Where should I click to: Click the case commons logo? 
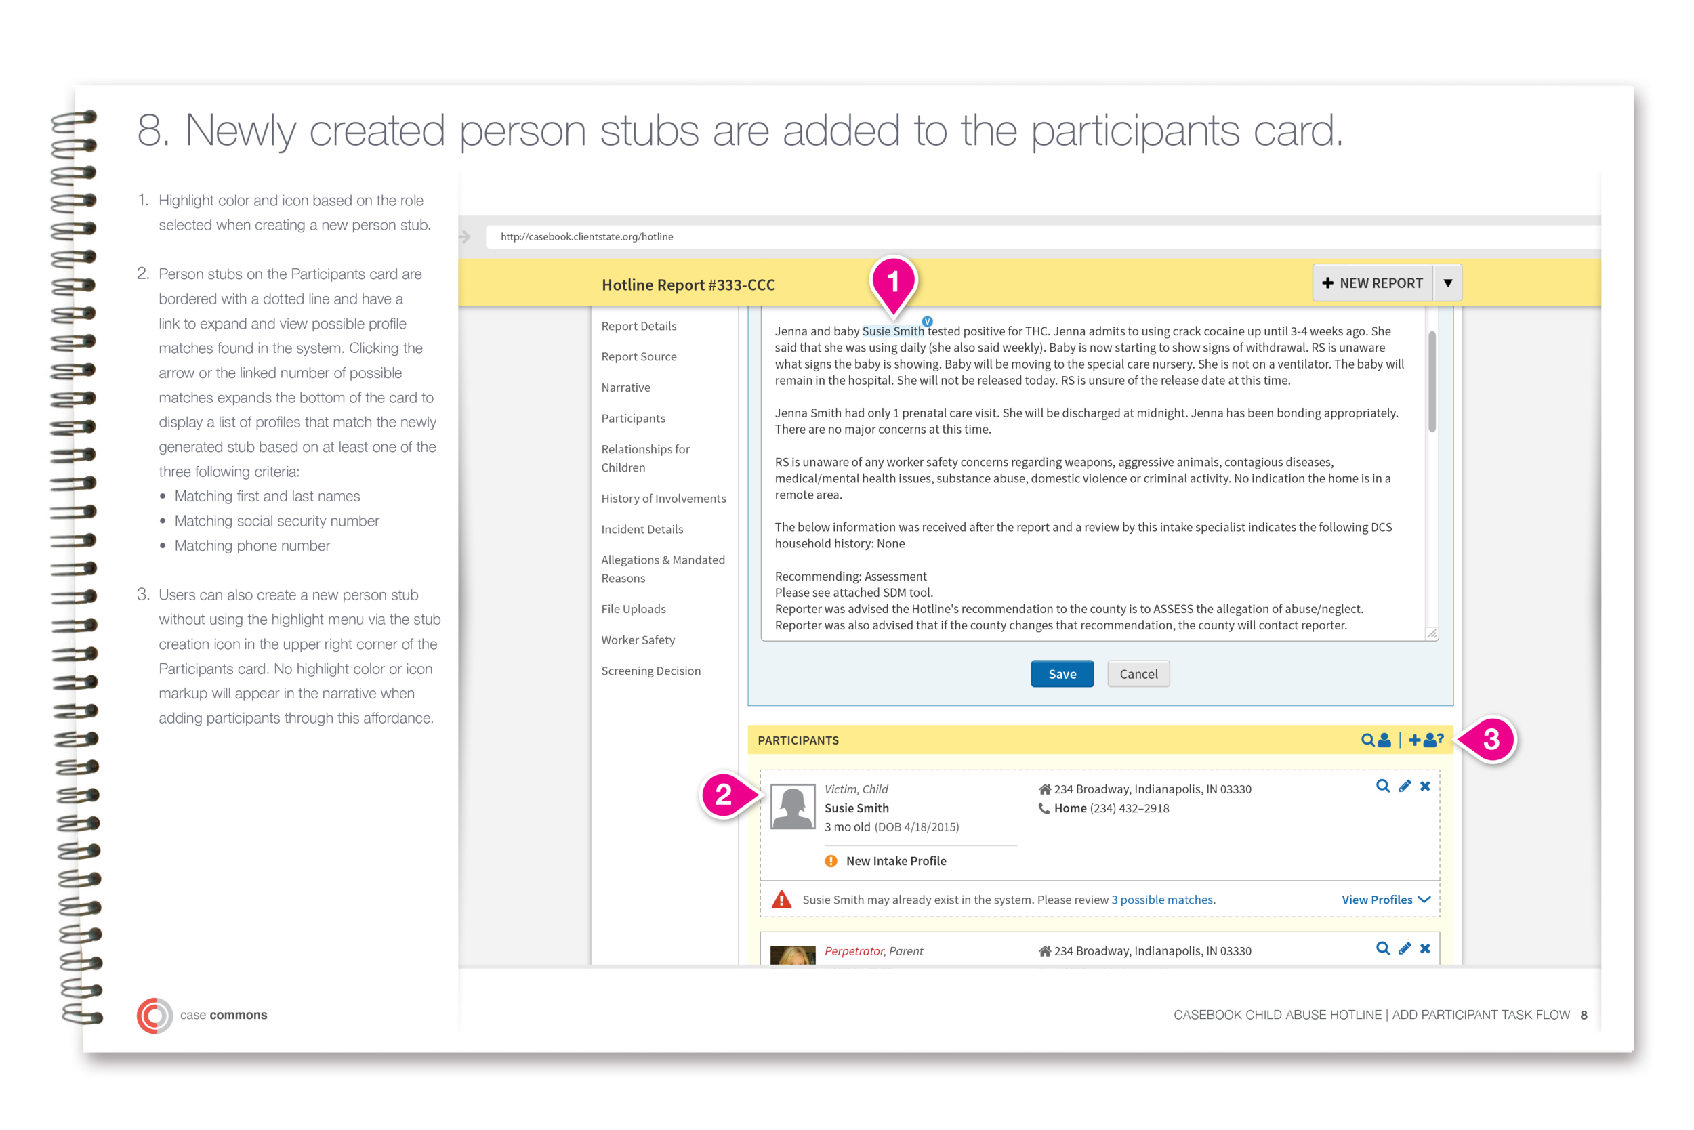202,1015
